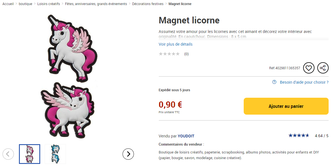The image size is (334, 167).
Task: Click the main pink unicorn product image
Action: (68, 76)
